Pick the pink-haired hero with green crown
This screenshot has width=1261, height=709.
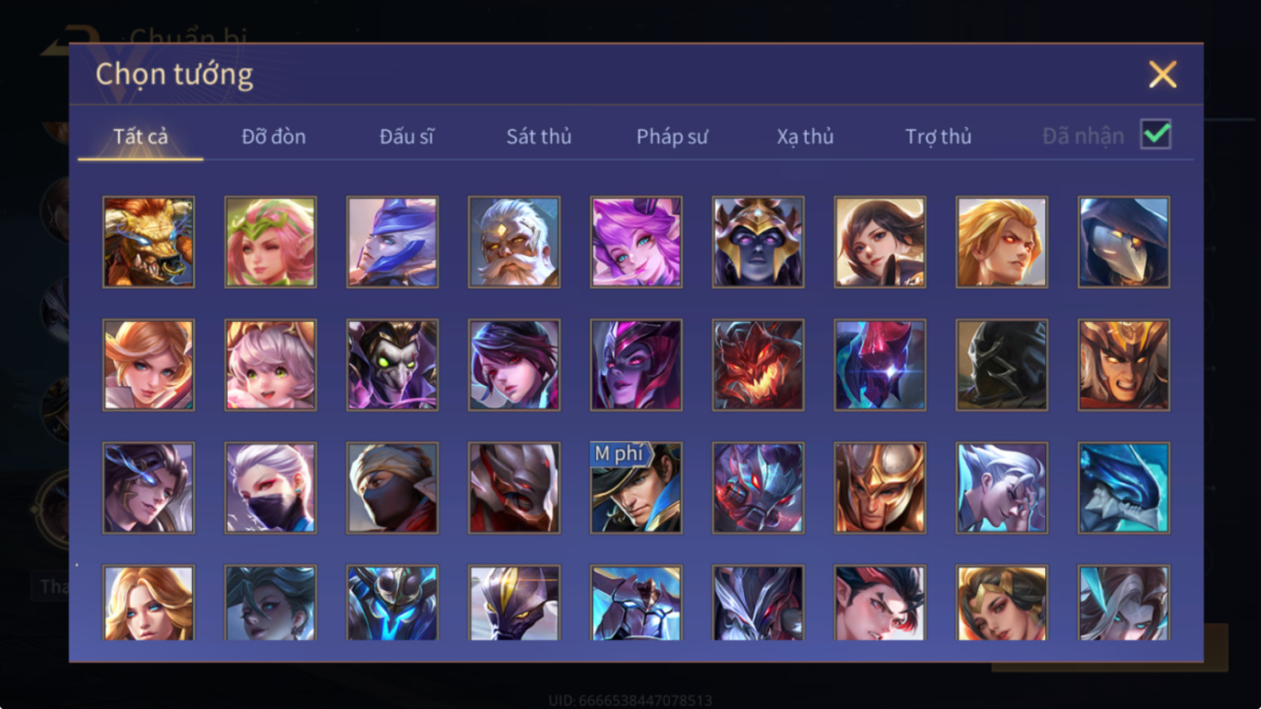270,242
